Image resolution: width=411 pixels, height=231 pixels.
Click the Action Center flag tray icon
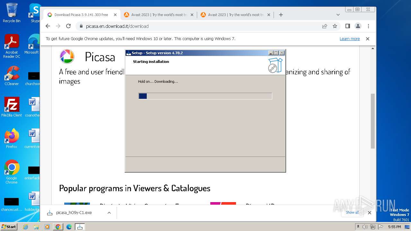click(380, 227)
